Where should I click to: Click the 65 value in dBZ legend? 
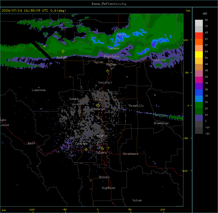click(206, 33)
